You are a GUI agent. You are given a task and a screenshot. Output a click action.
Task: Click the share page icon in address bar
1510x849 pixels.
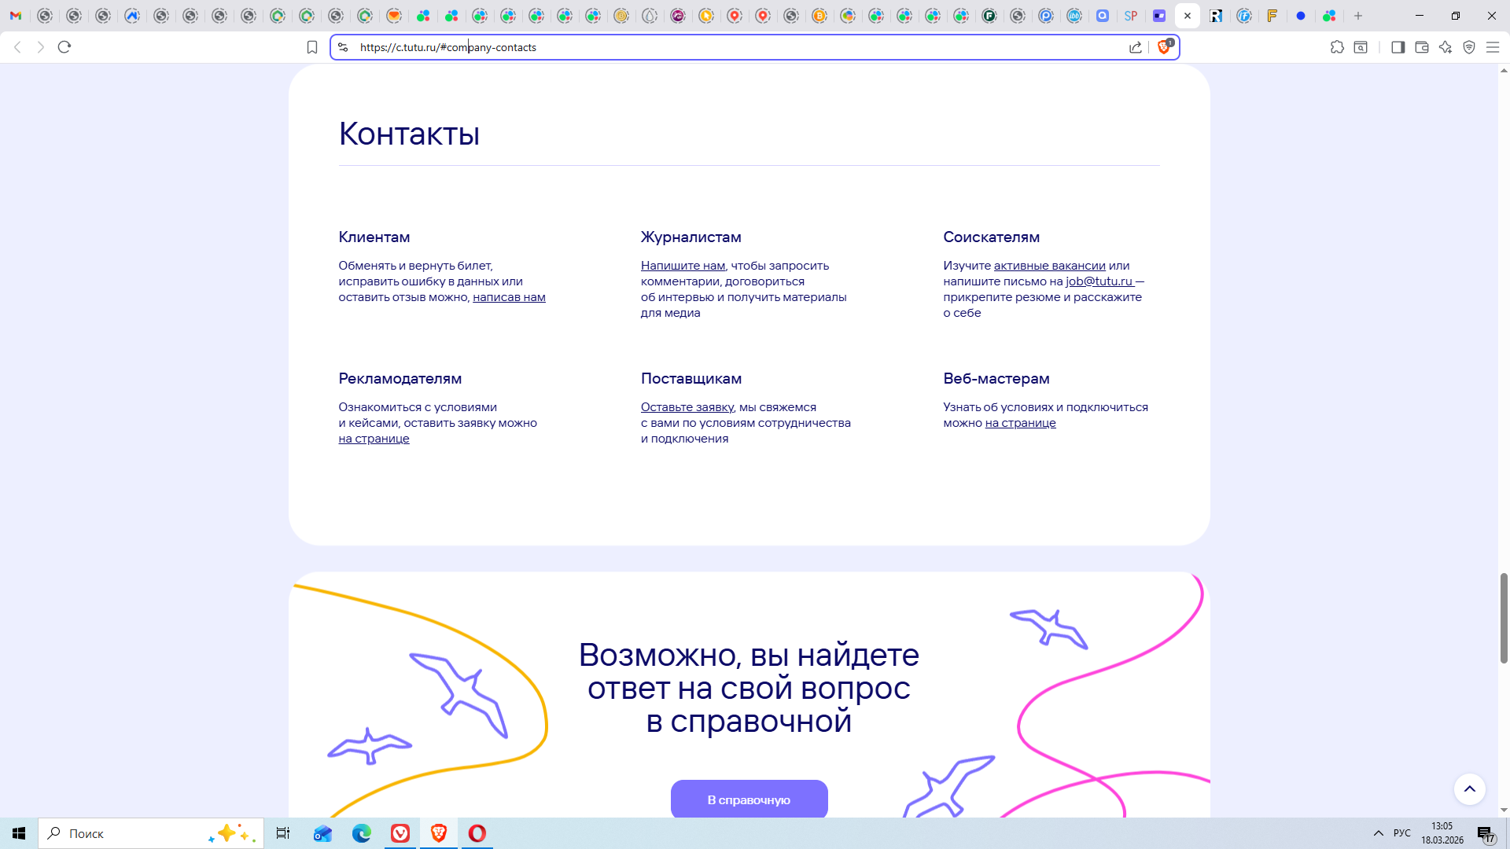[x=1135, y=47]
